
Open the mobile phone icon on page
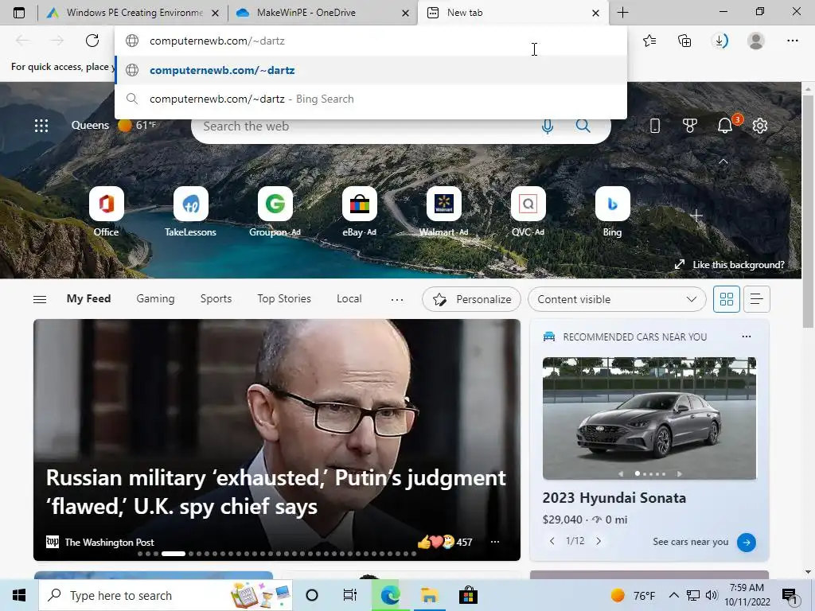coord(655,125)
